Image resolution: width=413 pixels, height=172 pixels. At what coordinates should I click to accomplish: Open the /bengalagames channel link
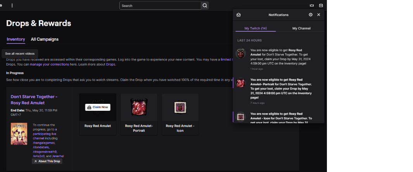(44, 143)
